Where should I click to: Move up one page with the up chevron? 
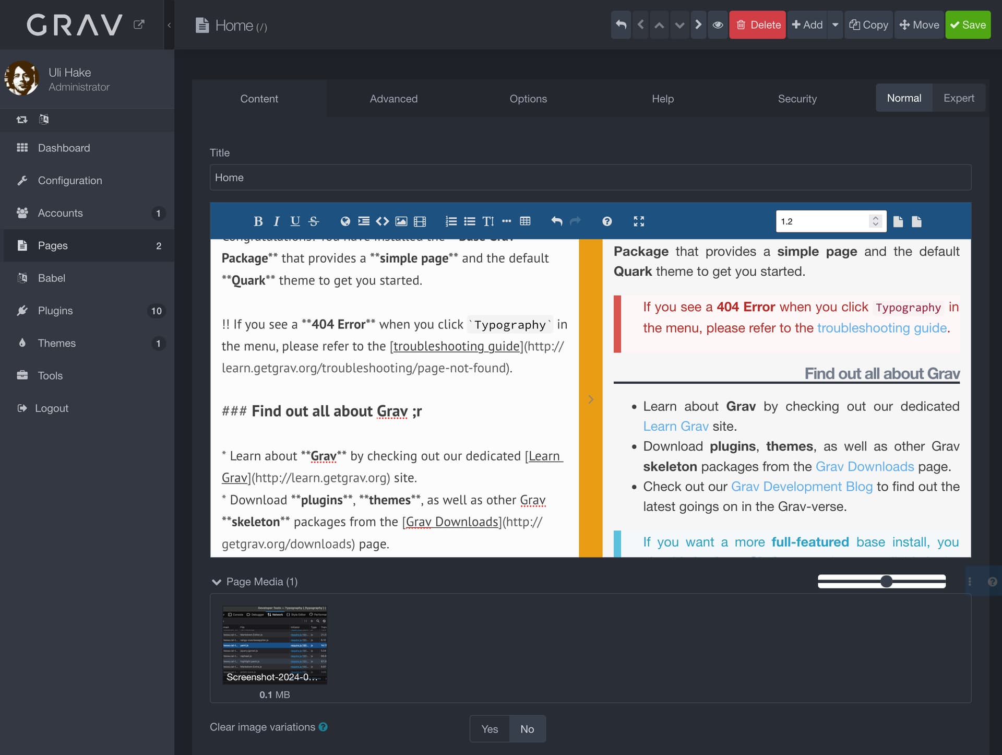tap(660, 25)
